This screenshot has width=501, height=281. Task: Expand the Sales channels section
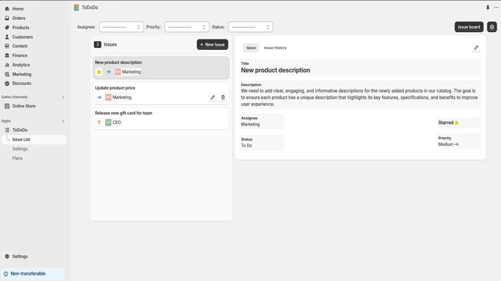(63, 97)
